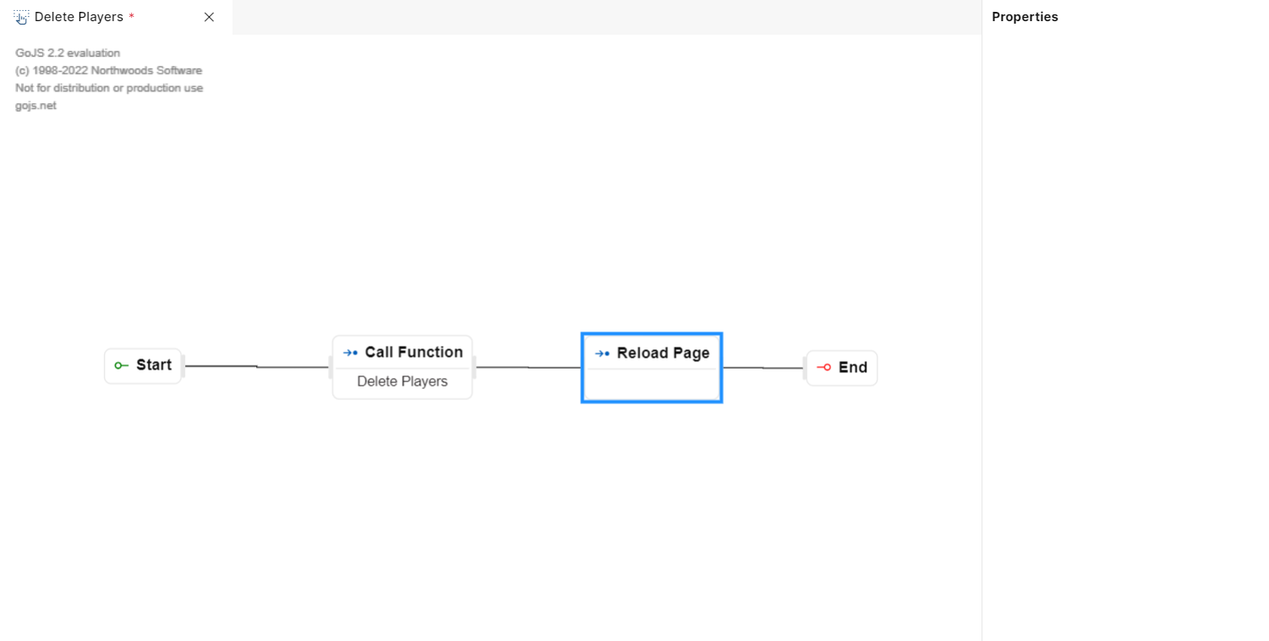Select the Delete Players tab label

[x=79, y=17]
